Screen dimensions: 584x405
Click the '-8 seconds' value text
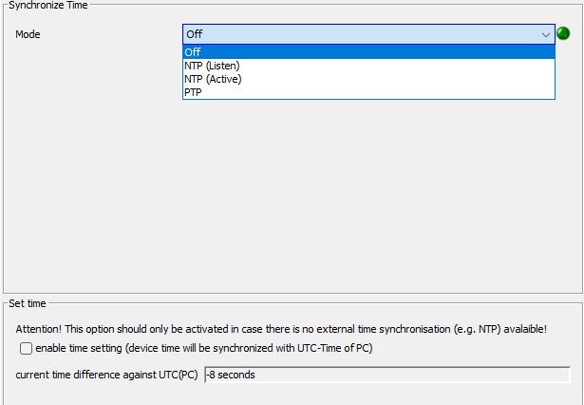pyautogui.click(x=231, y=375)
